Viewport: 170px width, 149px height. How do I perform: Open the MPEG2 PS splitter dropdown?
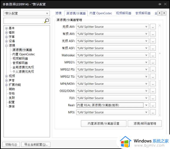(113, 69)
